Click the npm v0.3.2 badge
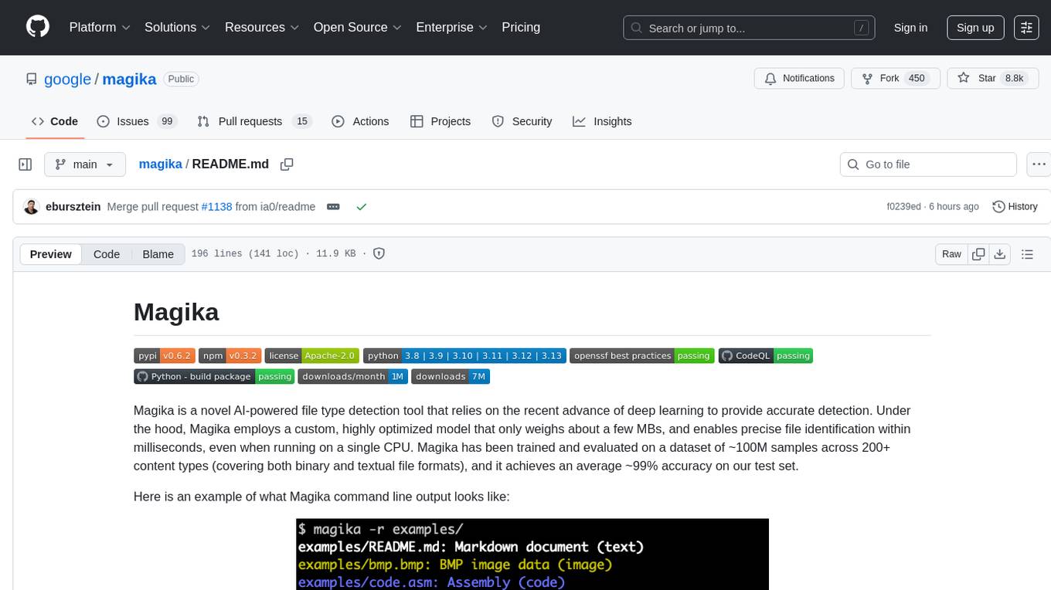 click(230, 356)
